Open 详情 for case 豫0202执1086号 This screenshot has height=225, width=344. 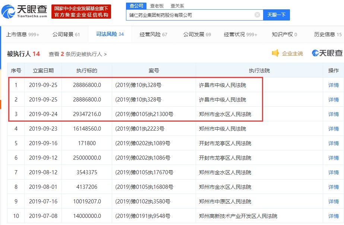[334, 158]
